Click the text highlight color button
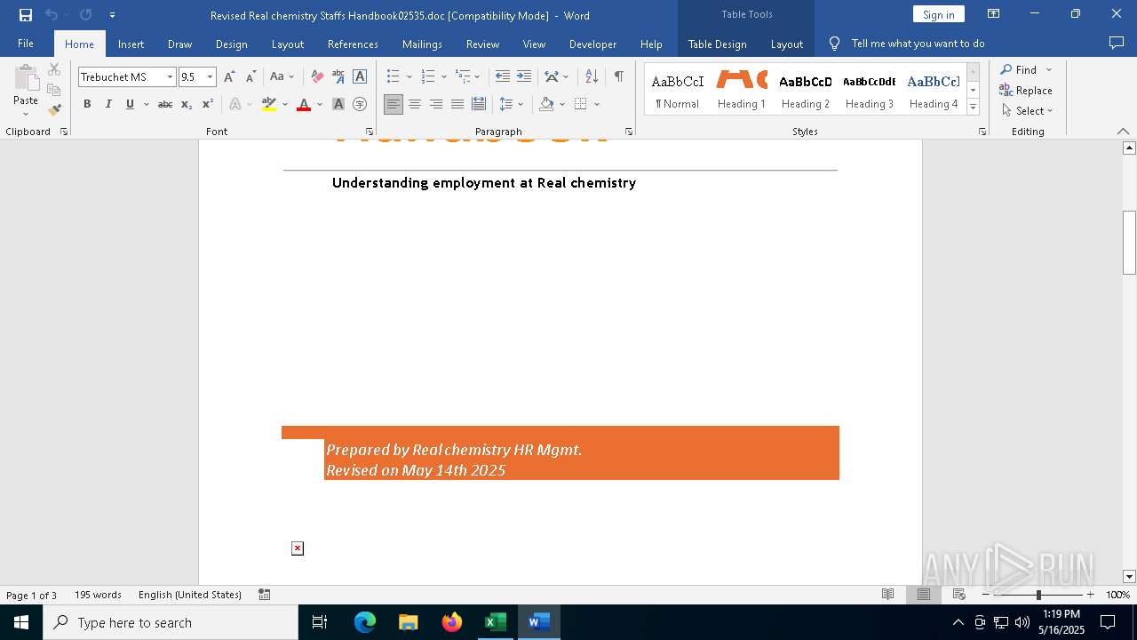 270,104
